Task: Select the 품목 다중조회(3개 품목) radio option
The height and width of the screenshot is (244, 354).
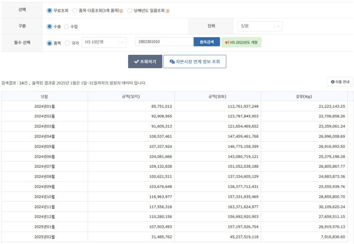Action: [75, 10]
